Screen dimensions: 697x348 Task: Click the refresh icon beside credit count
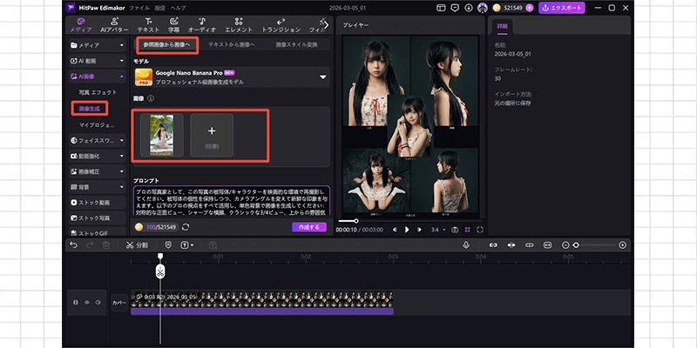click(186, 227)
